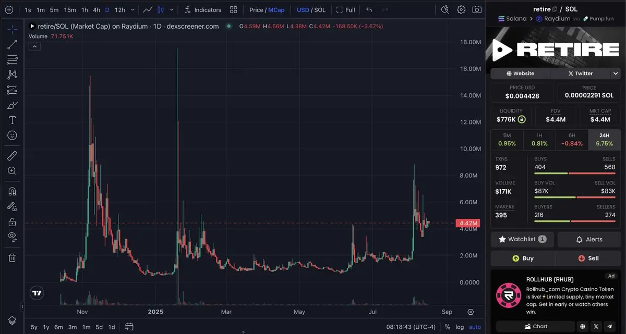Lock all drawing tools
This screenshot has width=626, height=334.
(12, 221)
